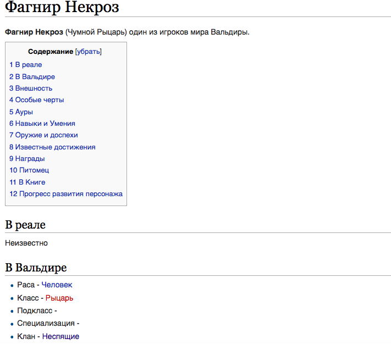Collapse the contents with the убрать link
This screenshot has width=391, height=344.
coord(89,52)
